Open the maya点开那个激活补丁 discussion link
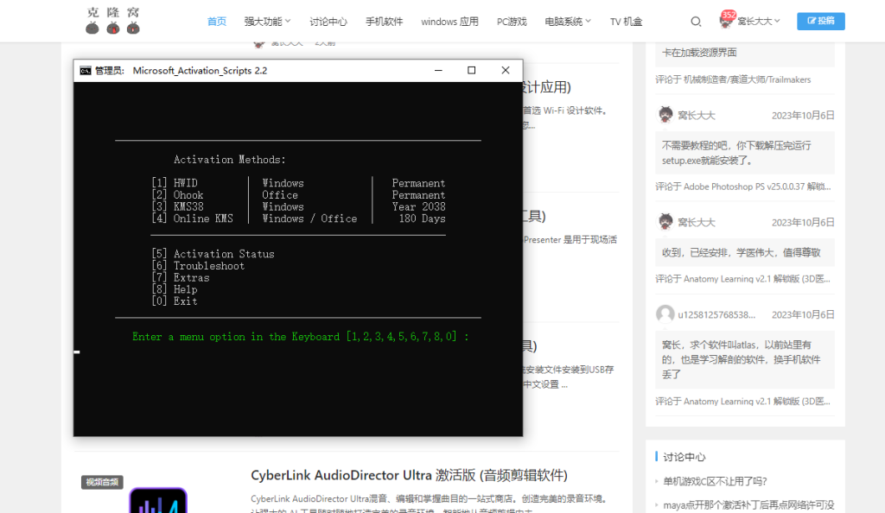 [748, 505]
